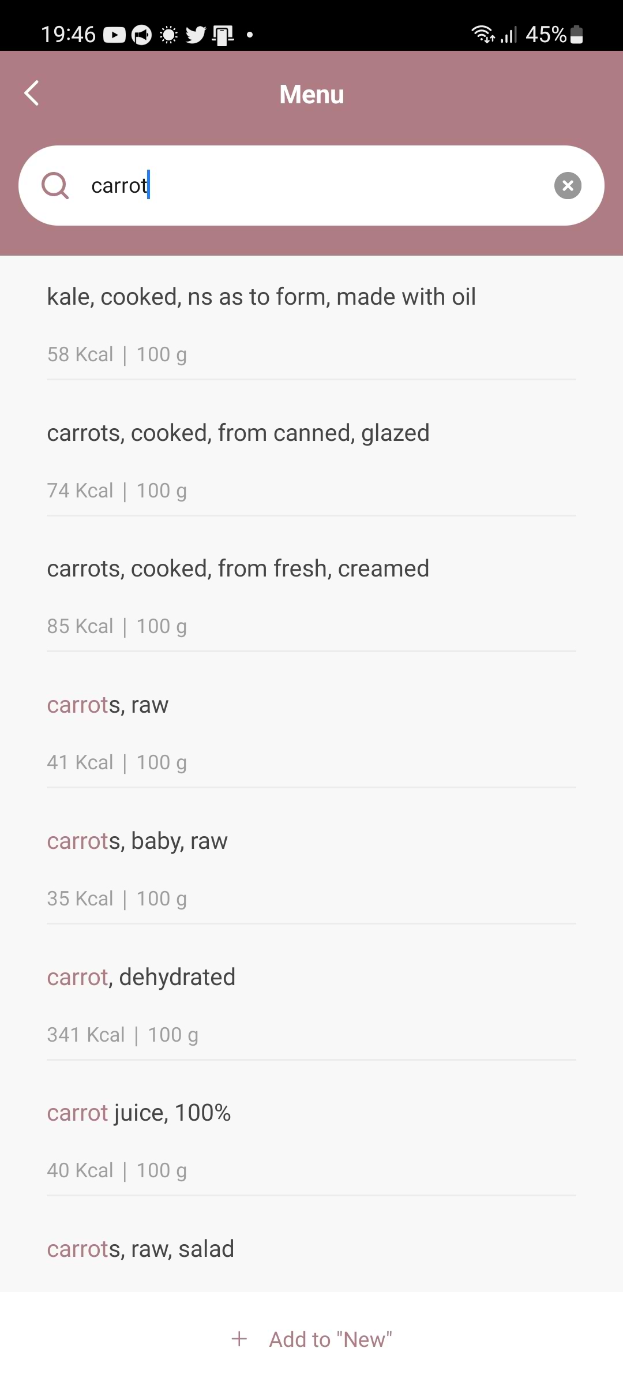Clear the search text with X icon
This screenshot has height=1385, width=623.
pos(568,186)
